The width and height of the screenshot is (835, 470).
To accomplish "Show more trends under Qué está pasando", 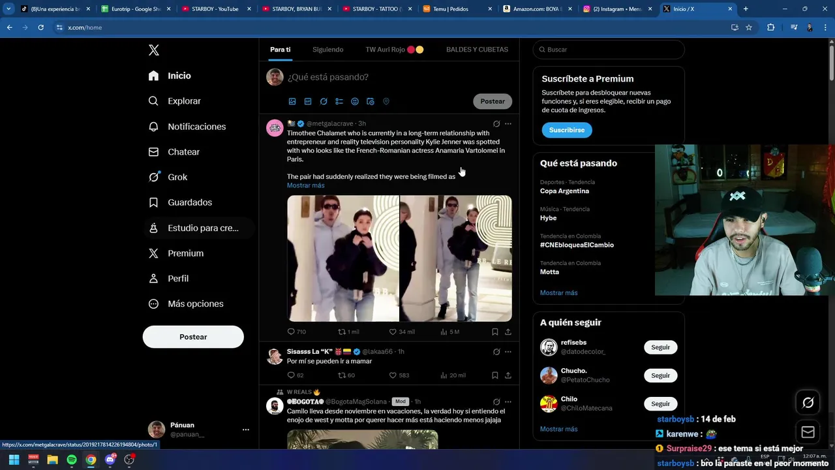I will [559, 292].
